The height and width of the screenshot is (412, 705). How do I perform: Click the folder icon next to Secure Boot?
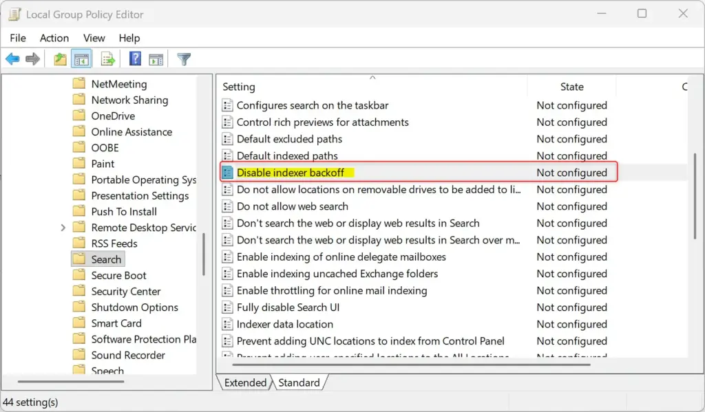(79, 275)
